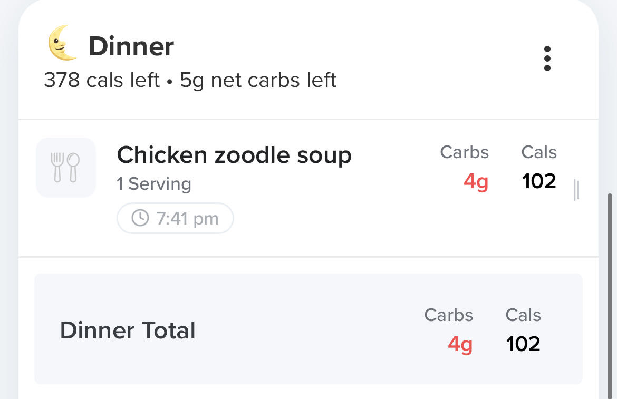Click the Cals label in the soup row

tap(539, 152)
